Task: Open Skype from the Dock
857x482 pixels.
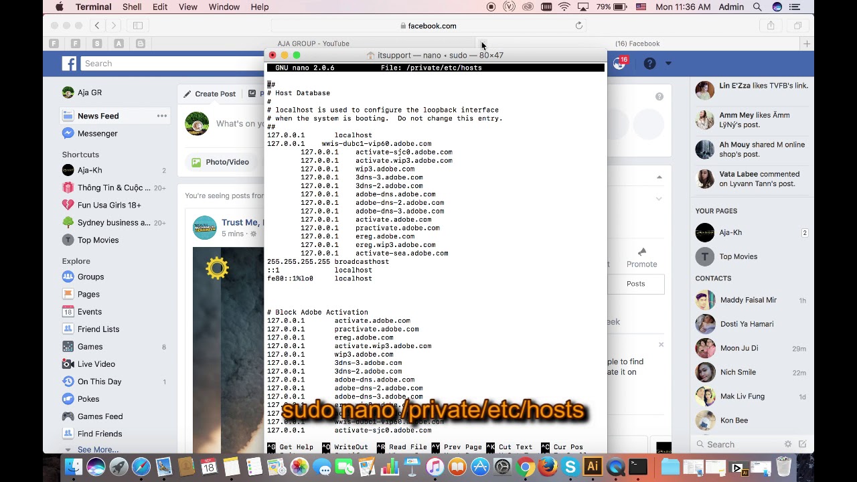Action: tap(570, 467)
